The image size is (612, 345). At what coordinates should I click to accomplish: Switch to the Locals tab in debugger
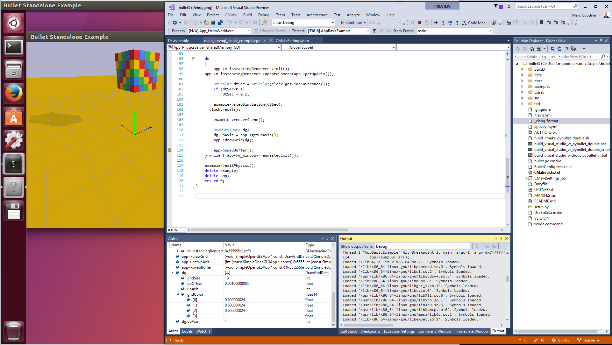tap(186, 331)
